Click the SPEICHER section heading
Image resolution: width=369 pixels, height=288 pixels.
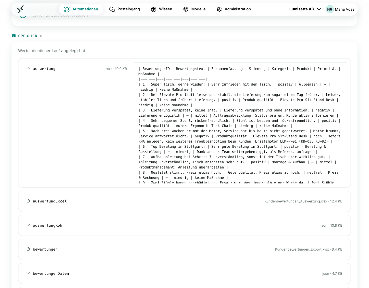click(x=28, y=36)
